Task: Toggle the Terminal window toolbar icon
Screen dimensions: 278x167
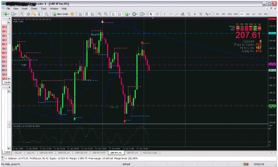Action: coord(40,14)
